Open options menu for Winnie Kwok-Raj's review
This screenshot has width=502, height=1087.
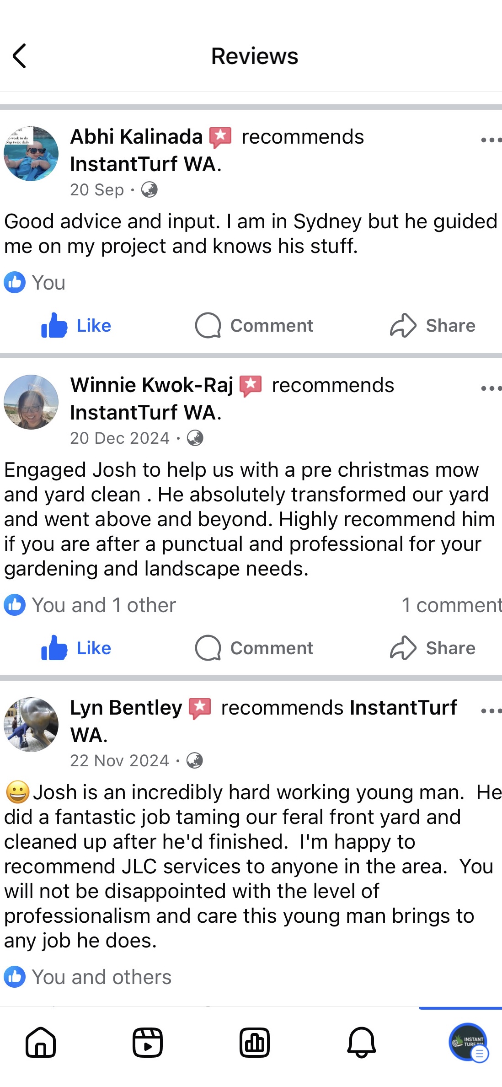491,388
